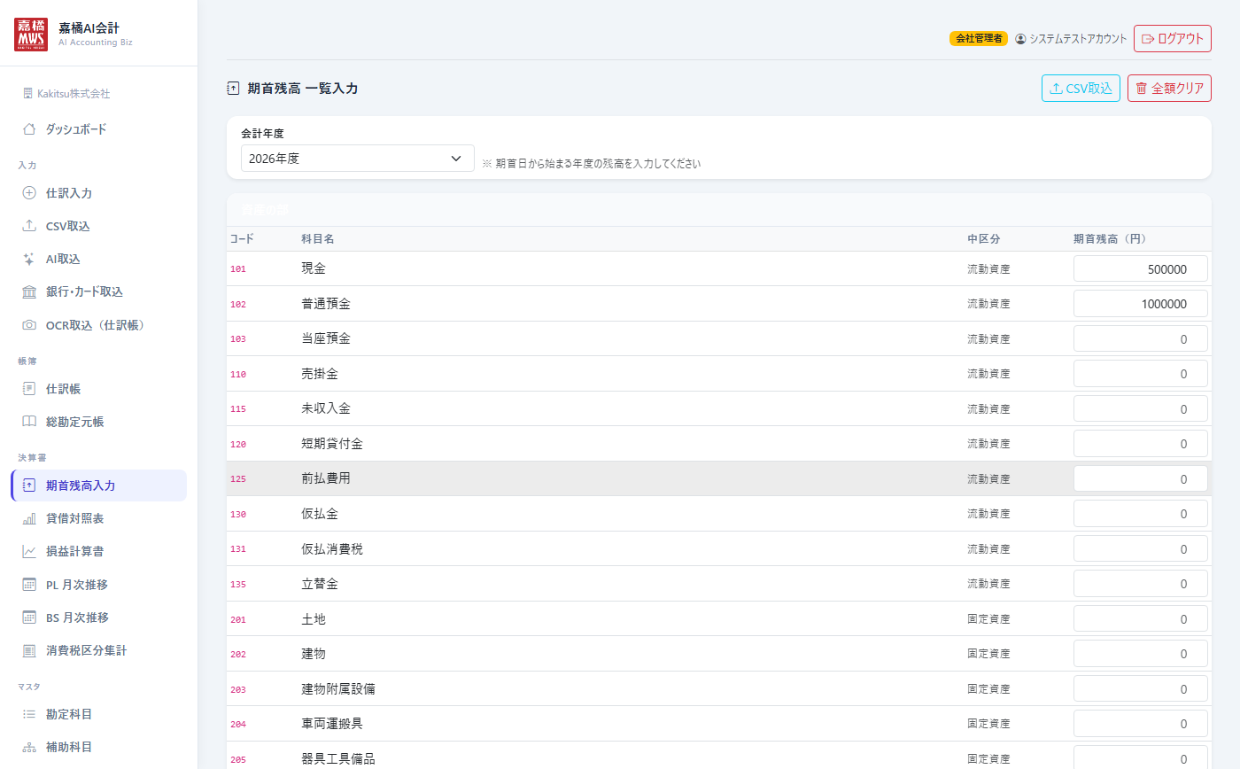
Task: Click the user avatar icon for システムテストアカウント
Action: [1020, 39]
